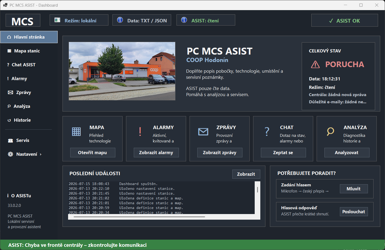This screenshot has height=250, width=385.
Task: Click the checkmark icon in ASIST OK
Action: click(331, 21)
